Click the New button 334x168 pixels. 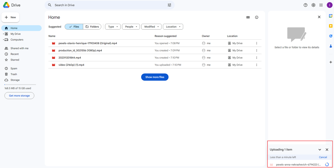pyautogui.click(x=10, y=17)
